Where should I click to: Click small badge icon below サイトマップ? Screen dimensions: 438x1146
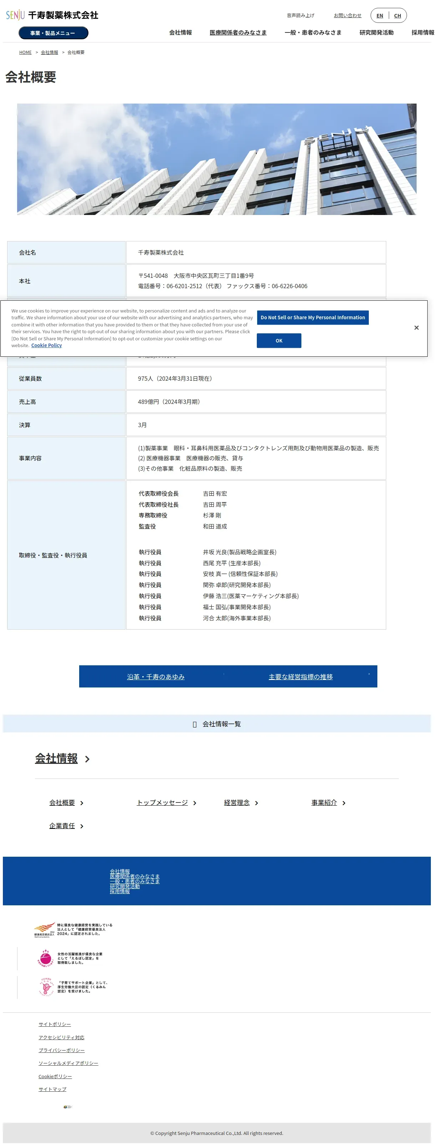[x=67, y=1107]
